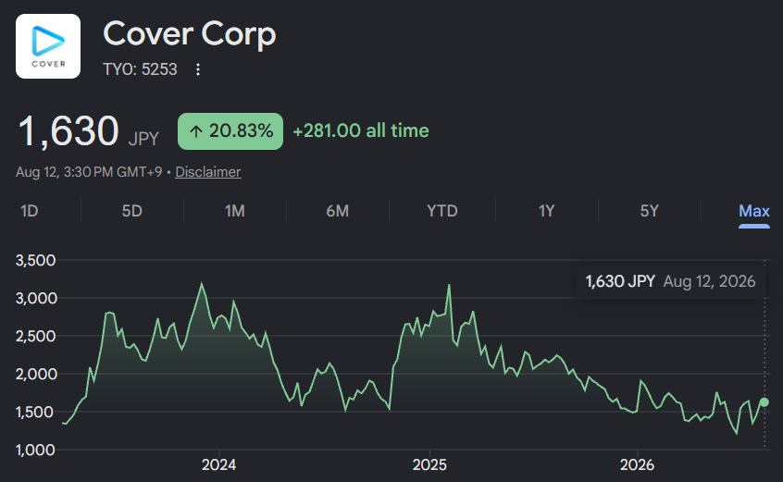Click the 1,500 y-axis label
The image size is (783, 482).
pyautogui.click(x=34, y=412)
